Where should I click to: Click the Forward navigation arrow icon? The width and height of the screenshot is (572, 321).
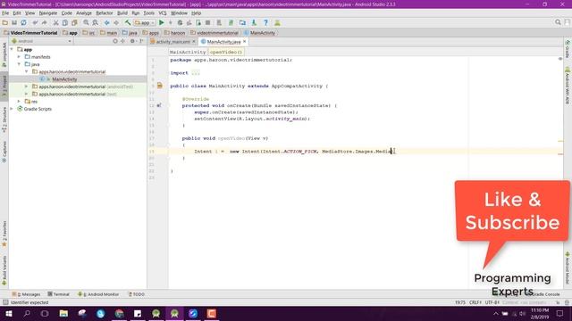point(116,22)
